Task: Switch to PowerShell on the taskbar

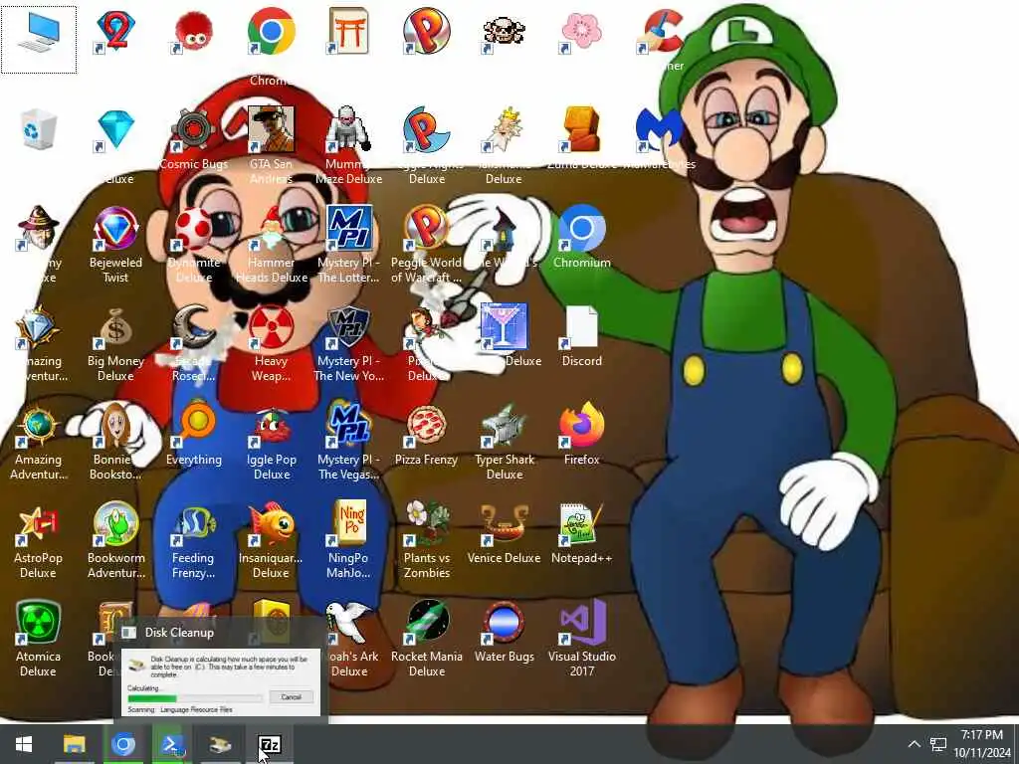Action: [x=171, y=744]
